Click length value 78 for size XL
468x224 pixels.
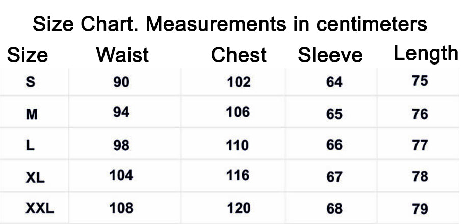[x=420, y=176]
